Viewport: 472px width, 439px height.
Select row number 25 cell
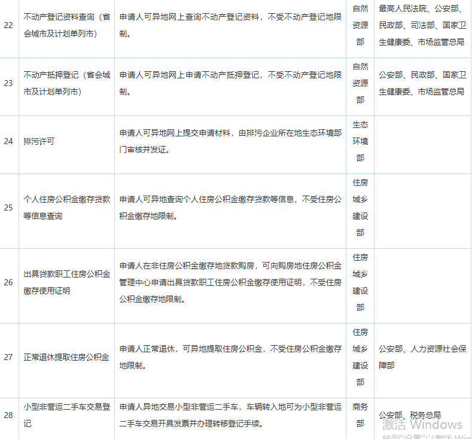point(8,208)
